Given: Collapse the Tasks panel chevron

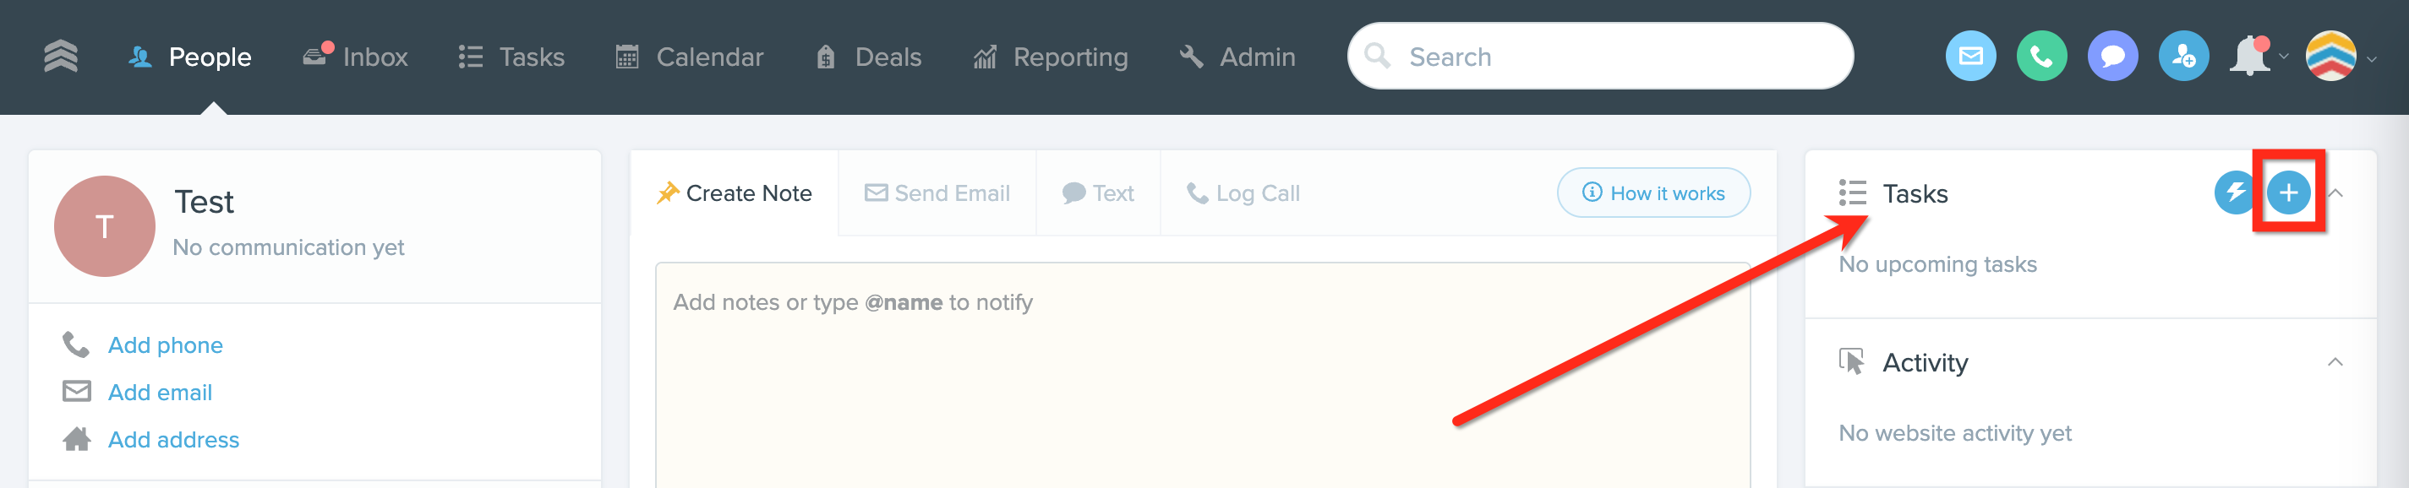Looking at the screenshot, I should tap(2335, 193).
